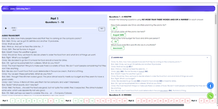Screen dimensions: 218x109
Task: Click the horizontal scrollbar at bottom
Action: 92,105
